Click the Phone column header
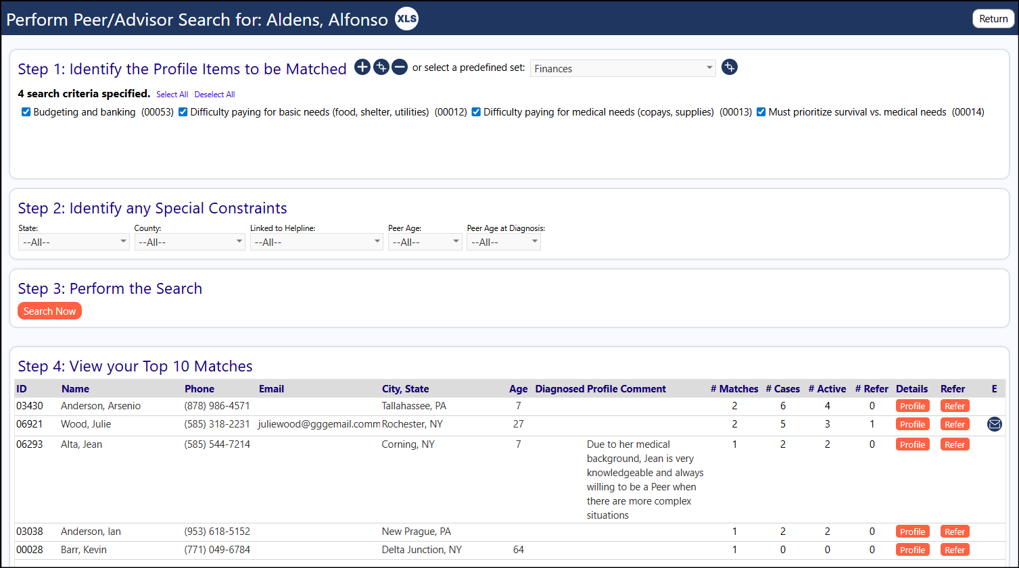Image resolution: width=1019 pixels, height=568 pixels. (x=199, y=388)
